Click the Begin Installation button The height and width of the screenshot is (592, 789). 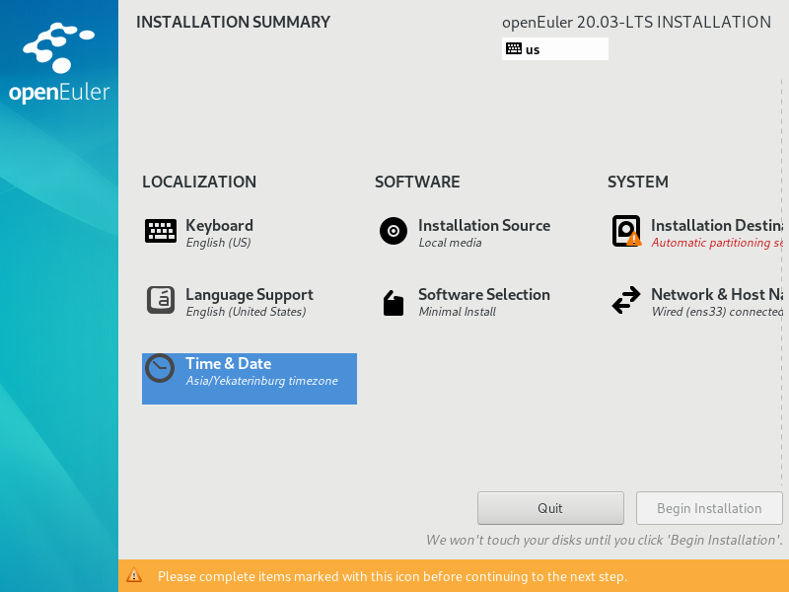709,508
